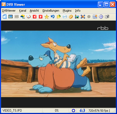
Task: Click the grey octagon toolbar icon
Action: pos(89,17)
